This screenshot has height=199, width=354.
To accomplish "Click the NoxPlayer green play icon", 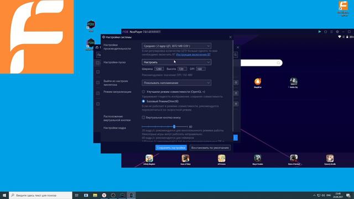I will [320, 32].
